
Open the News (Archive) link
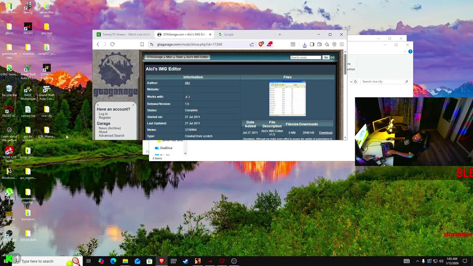tap(110, 128)
